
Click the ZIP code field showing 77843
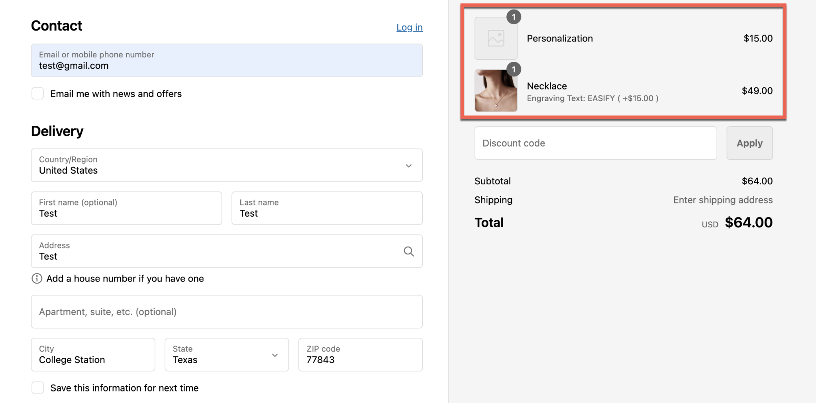pos(360,354)
